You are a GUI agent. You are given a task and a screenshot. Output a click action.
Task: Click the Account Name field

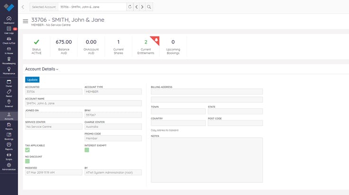coord(83,103)
